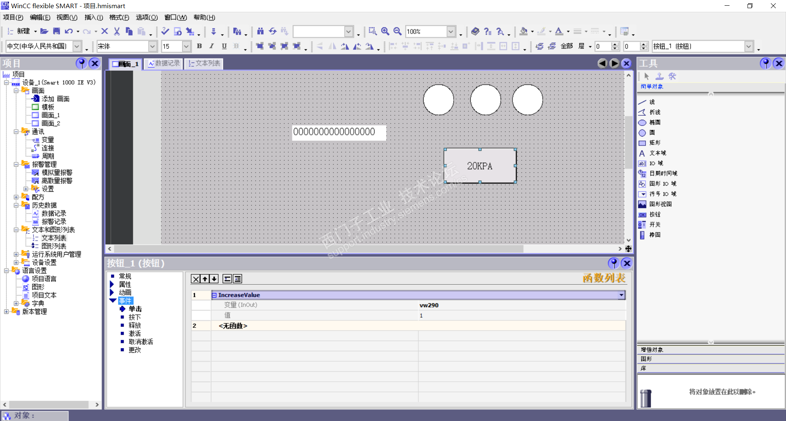Screen dimensions: 786x421
Task: Click the Zoom in magnifier icon
Action: coord(385,31)
